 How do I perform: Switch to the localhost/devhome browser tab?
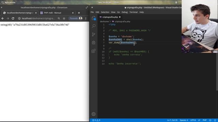tap(20, 13)
